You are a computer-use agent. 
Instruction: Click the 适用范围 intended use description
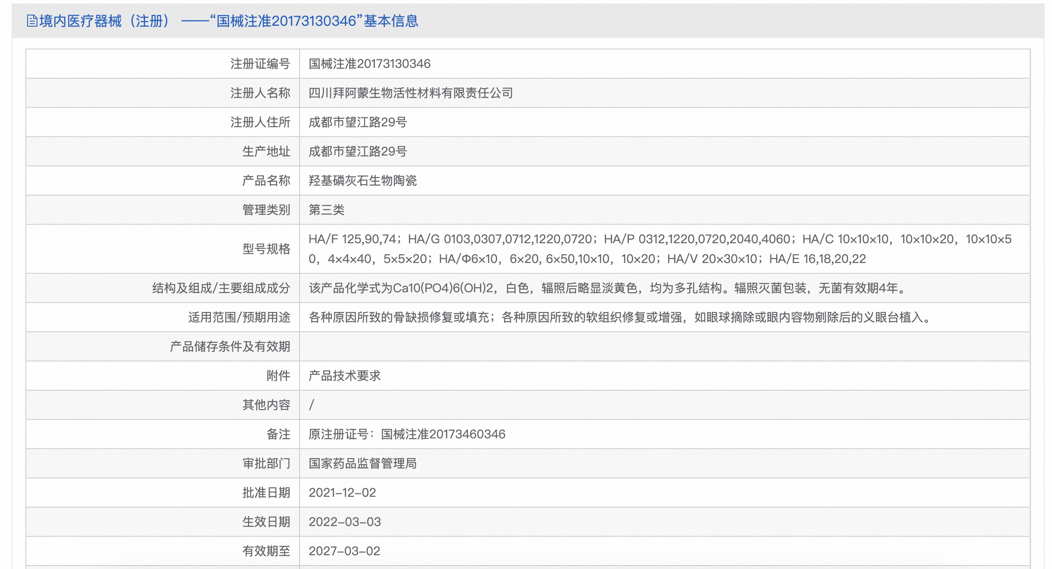coord(620,317)
